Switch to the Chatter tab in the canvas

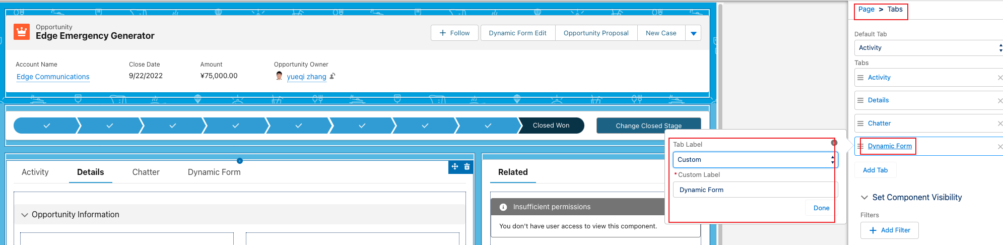146,172
